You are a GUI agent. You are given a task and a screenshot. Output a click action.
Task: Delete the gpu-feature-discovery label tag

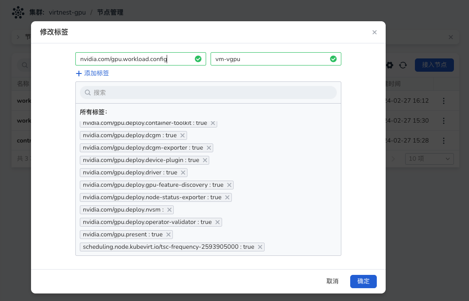coord(229,185)
